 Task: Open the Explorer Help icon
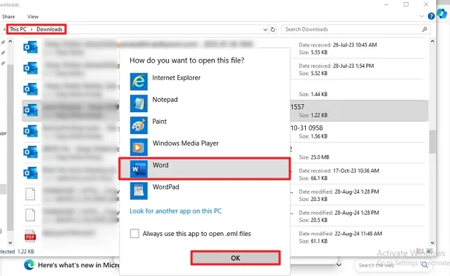pos(431,16)
